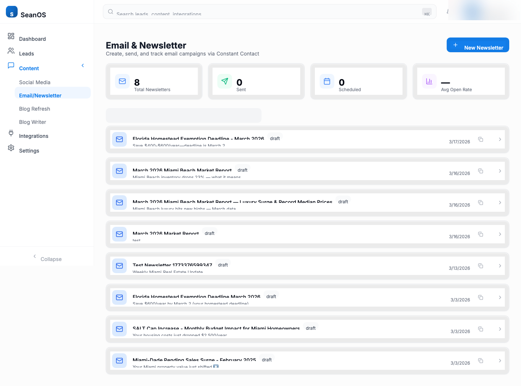
Task: Click the chart icon on Avg Open Rate card
Action: coord(429,81)
